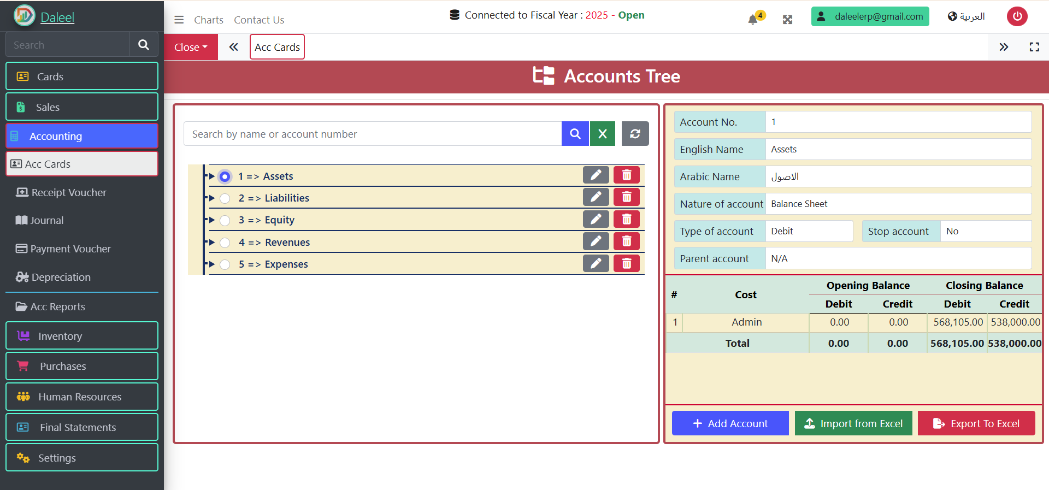Image resolution: width=1049 pixels, height=490 pixels.
Task: Click the Add Account button
Action: (x=730, y=423)
